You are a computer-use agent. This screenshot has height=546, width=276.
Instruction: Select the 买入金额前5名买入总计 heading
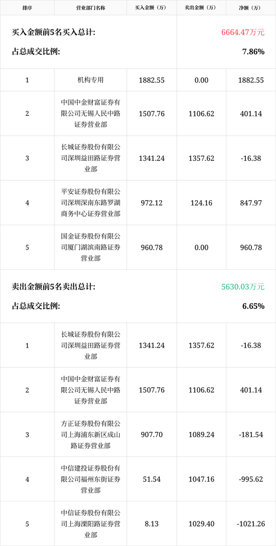point(53,32)
